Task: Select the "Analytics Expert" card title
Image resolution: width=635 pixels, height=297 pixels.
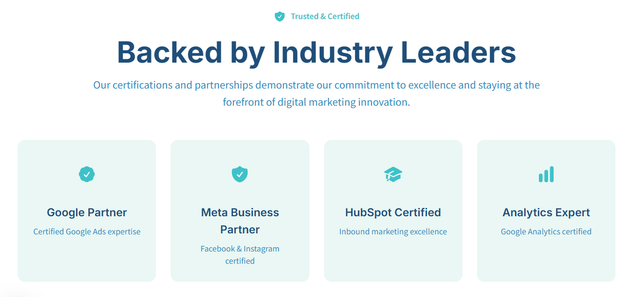Action: click(x=546, y=212)
